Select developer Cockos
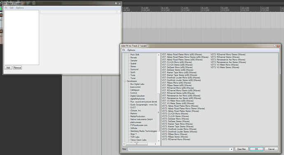Screen dimensions: 284x155 pos(134,93)
